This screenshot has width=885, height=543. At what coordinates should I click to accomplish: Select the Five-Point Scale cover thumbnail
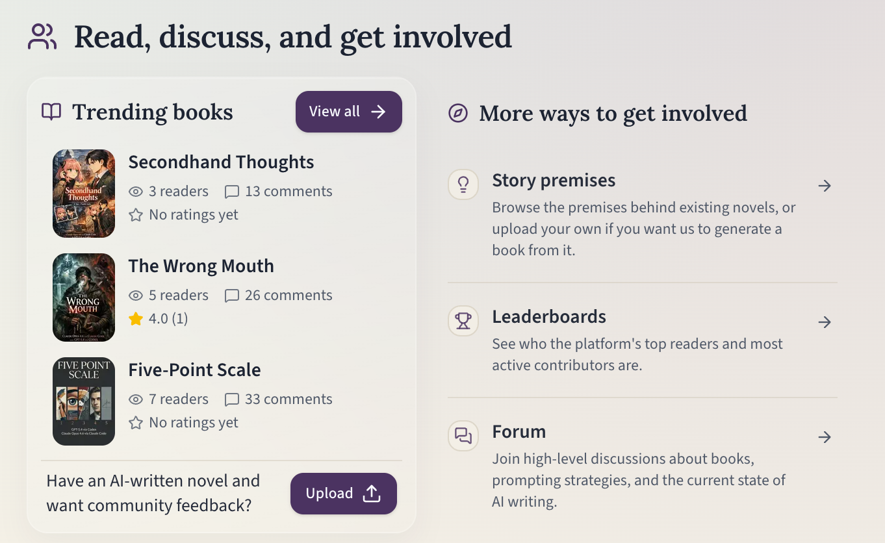pyautogui.click(x=84, y=401)
